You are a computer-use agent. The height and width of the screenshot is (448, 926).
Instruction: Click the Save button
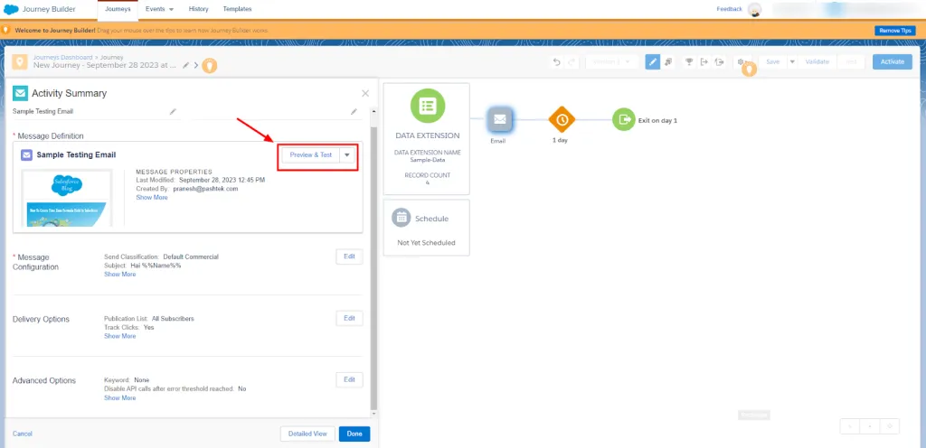(x=772, y=62)
